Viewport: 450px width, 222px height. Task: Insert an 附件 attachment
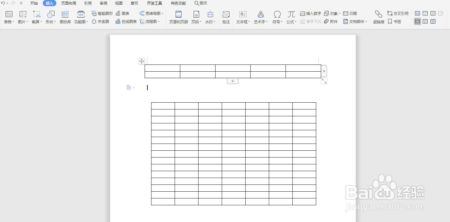[331, 22]
